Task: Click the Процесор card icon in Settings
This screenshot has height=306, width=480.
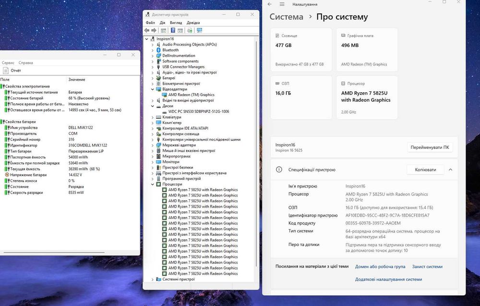Action: pos(343,83)
